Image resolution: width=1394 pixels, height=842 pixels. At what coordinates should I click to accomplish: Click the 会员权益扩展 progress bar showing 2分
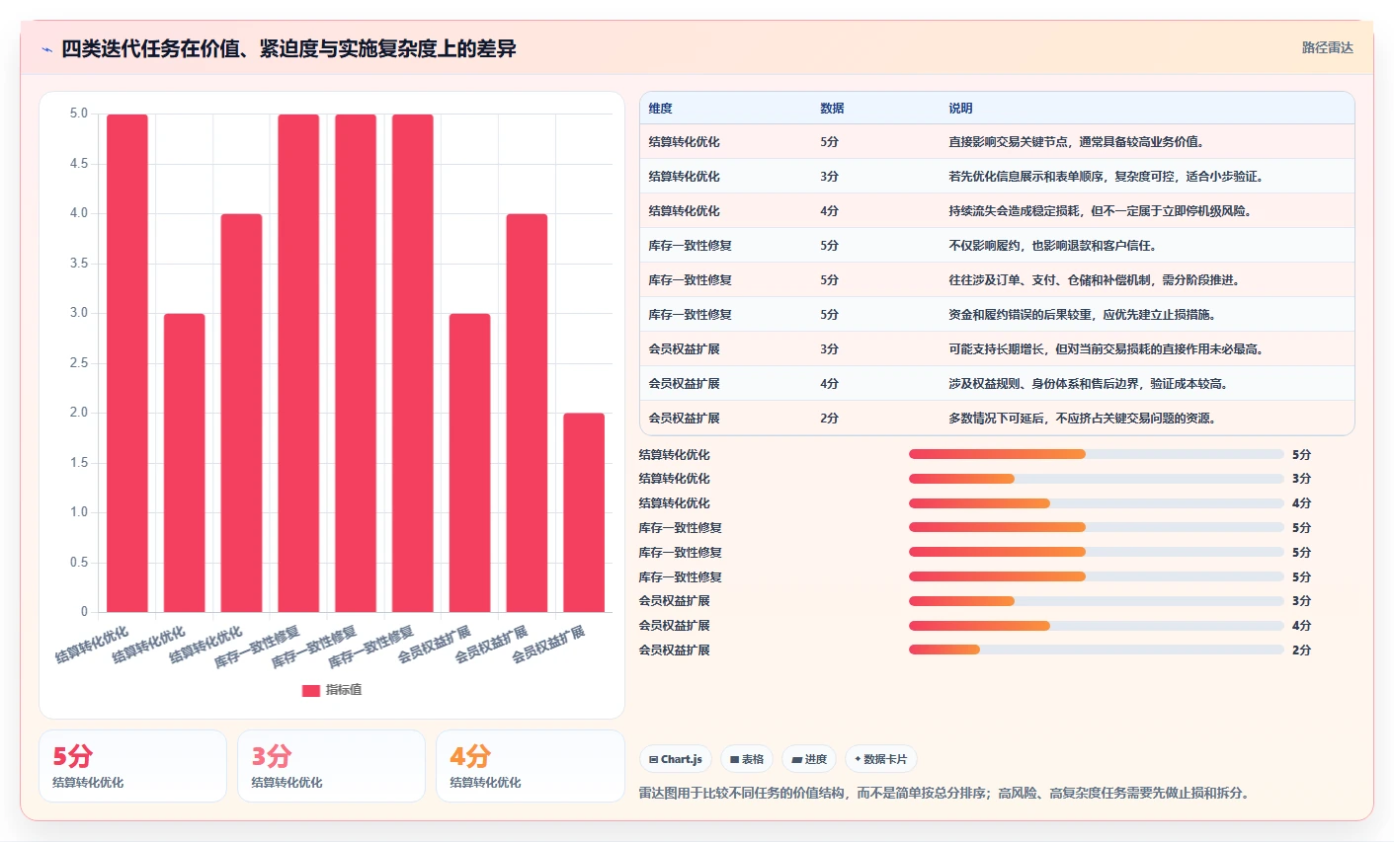coord(1097,650)
